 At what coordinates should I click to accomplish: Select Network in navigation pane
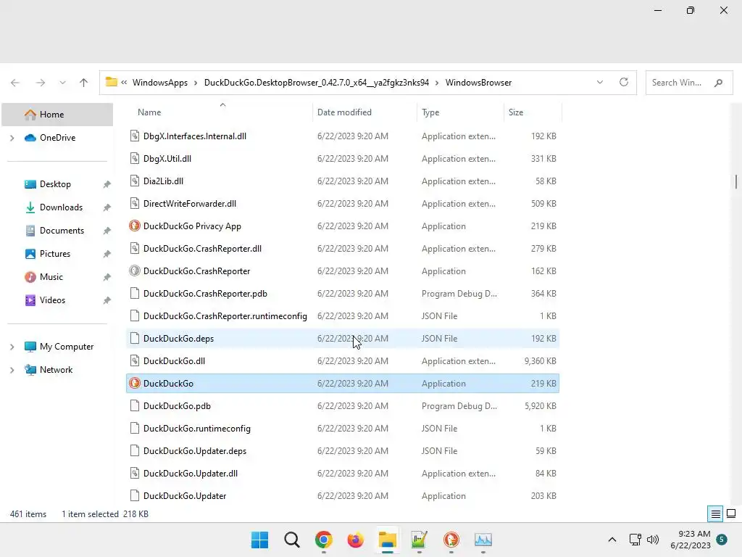pos(56,369)
